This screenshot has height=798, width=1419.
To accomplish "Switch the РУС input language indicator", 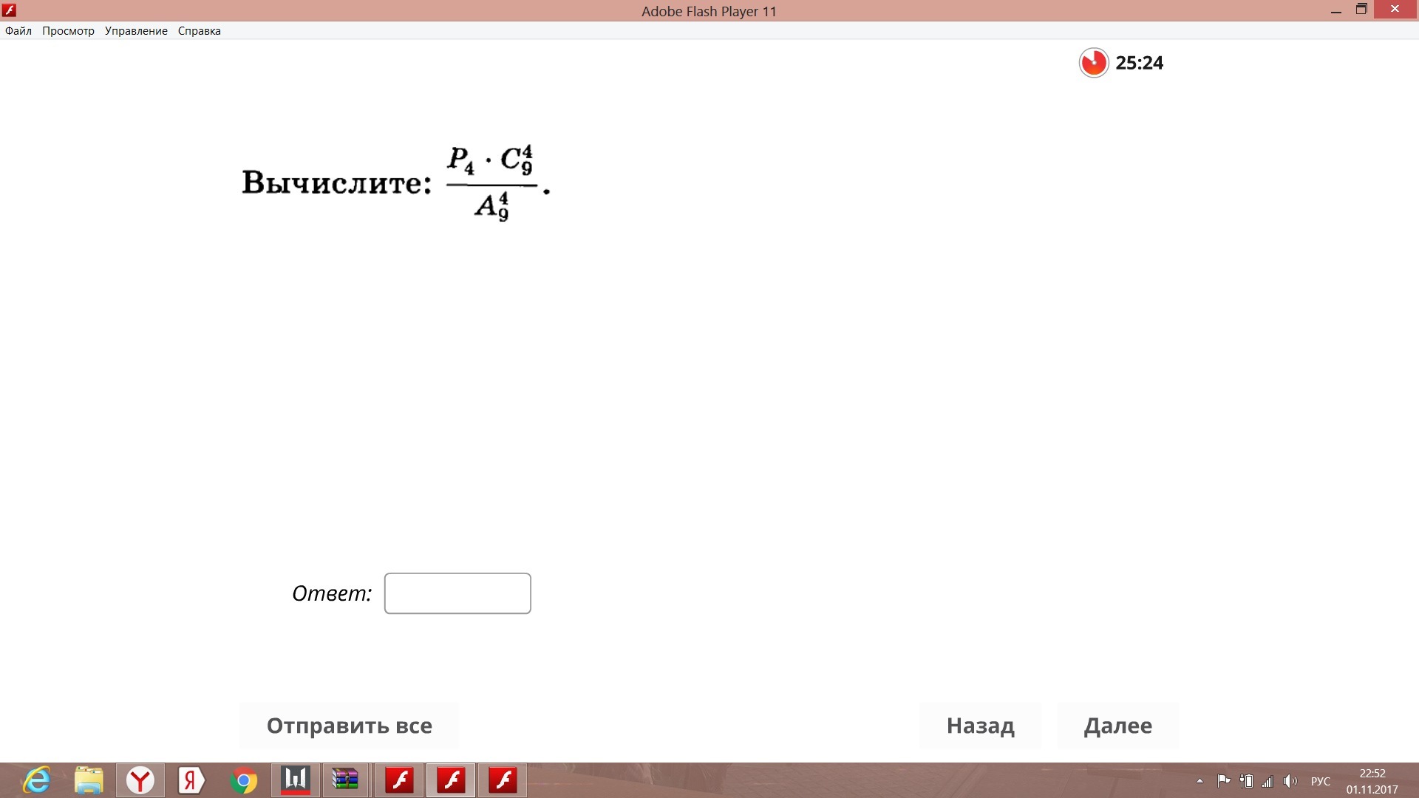I will click(x=1320, y=781).
